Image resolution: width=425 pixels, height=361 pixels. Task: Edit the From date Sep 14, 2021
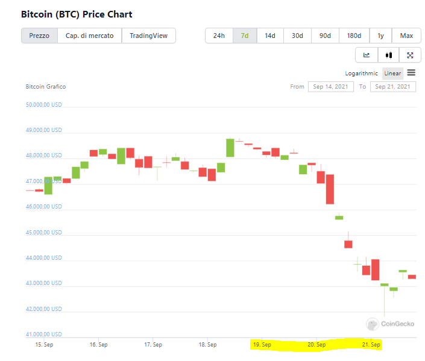point(331,87)
